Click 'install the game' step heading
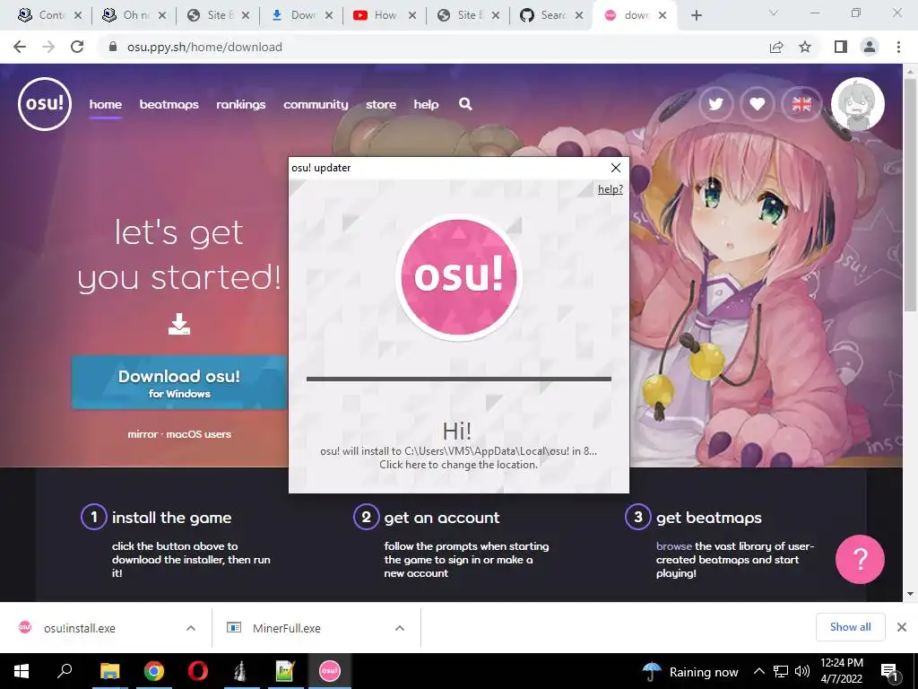This screenshot has width=918, height=689. click(x=171, y=518)
